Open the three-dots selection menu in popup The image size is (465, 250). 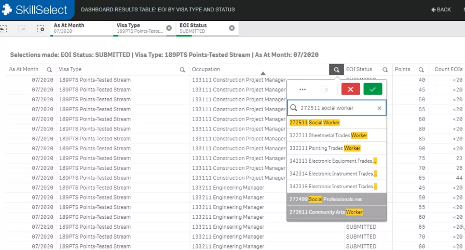coord(302,89)
